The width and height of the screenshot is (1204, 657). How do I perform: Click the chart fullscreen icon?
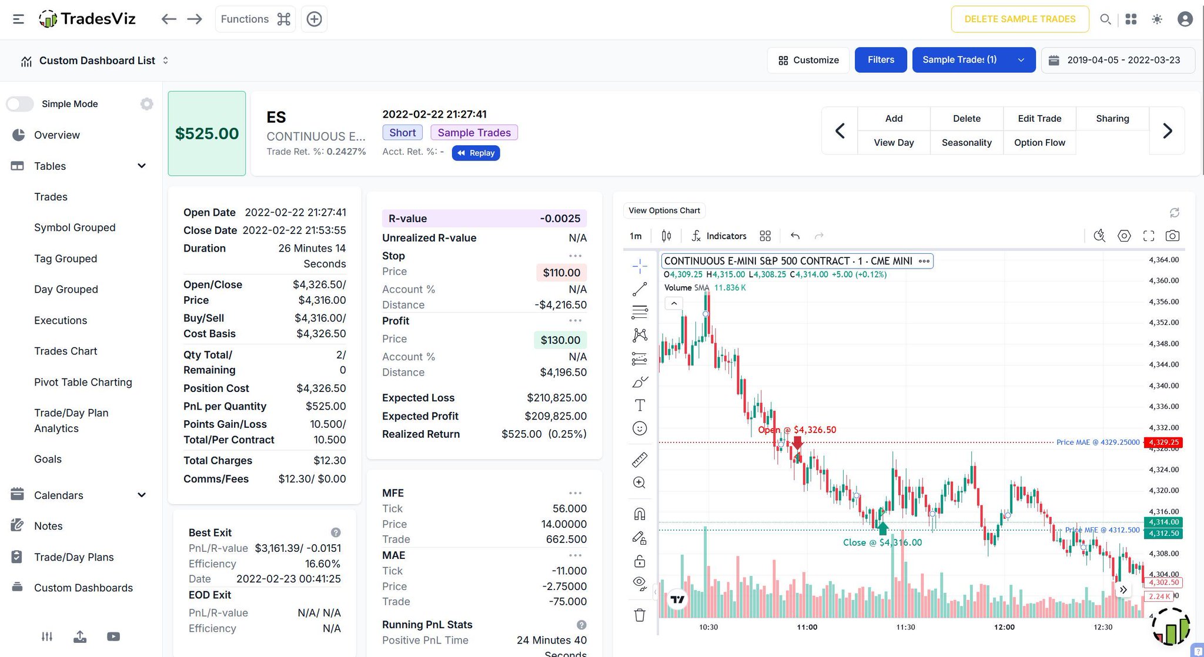click(1148, 236)
